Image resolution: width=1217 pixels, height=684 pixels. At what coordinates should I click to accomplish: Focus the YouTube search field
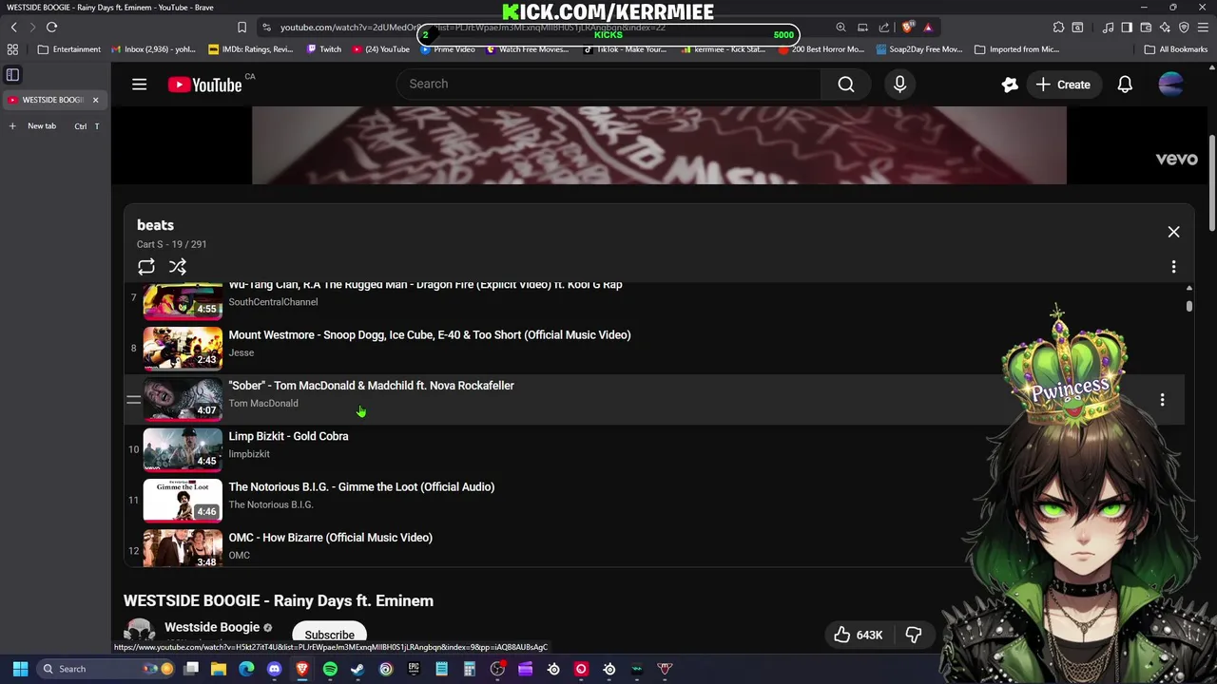point(608,84)
